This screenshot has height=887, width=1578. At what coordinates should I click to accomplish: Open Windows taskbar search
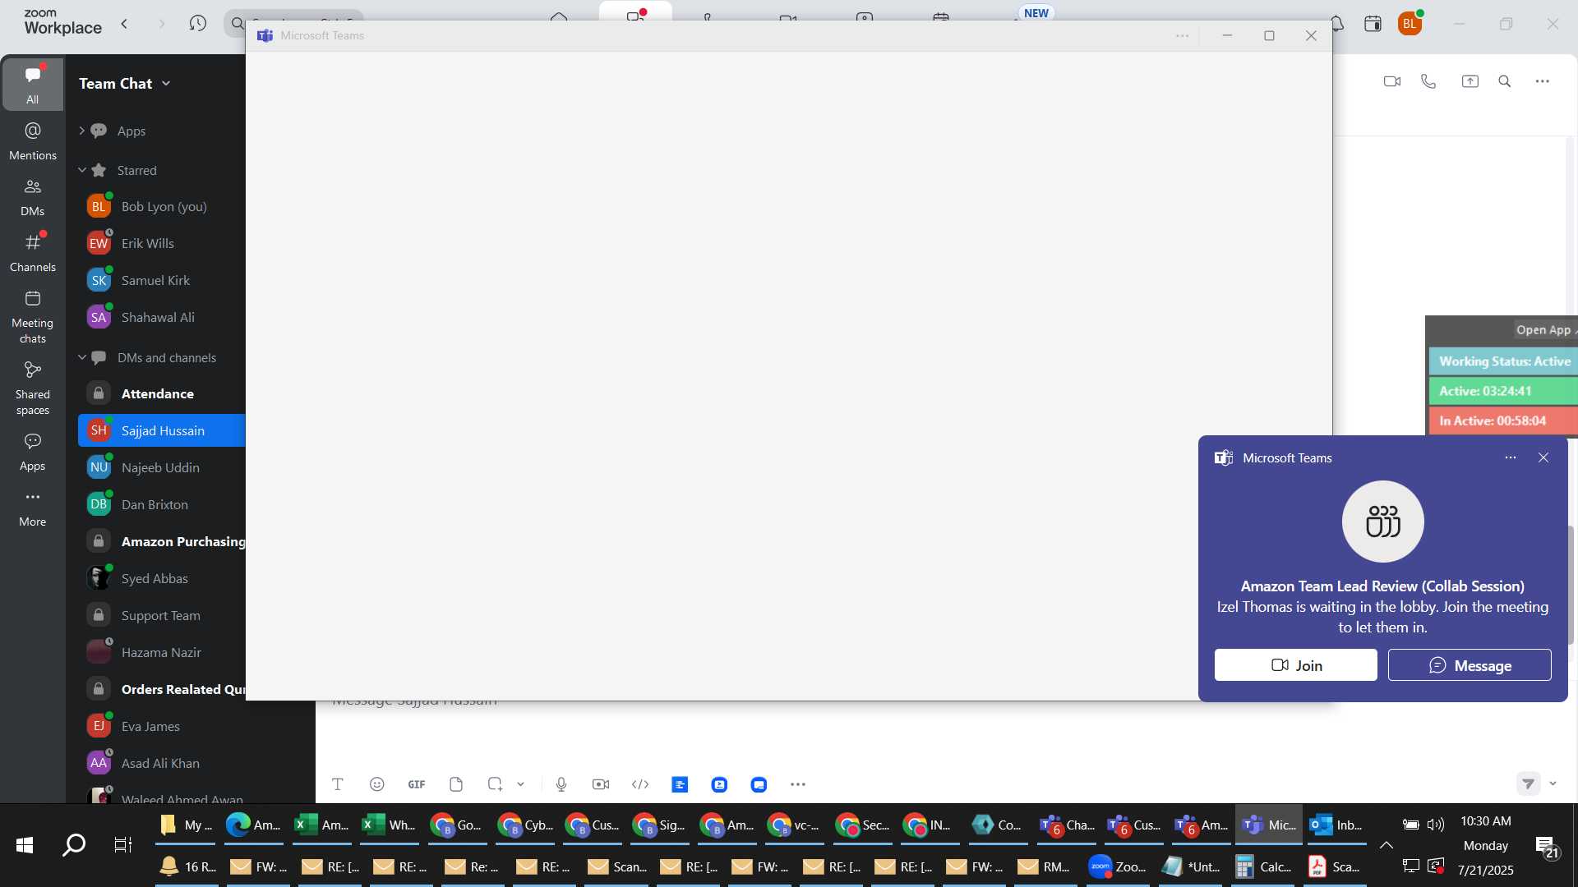74,844
